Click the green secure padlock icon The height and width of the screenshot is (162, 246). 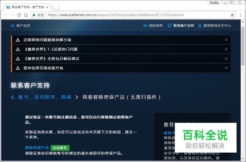point(34,15)
